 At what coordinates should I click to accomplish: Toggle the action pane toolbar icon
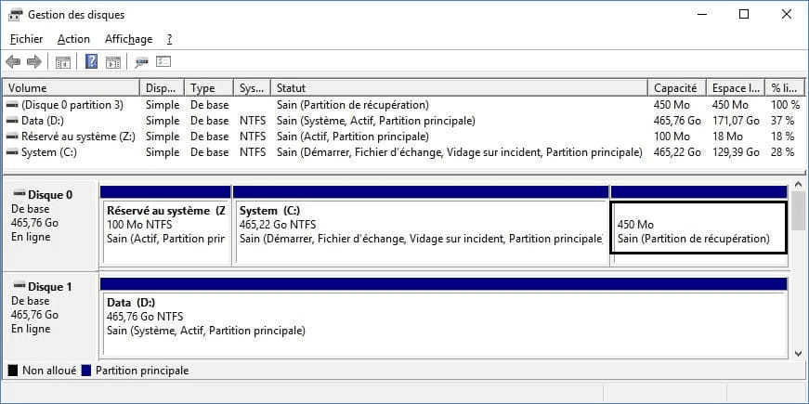coord(113,62)
